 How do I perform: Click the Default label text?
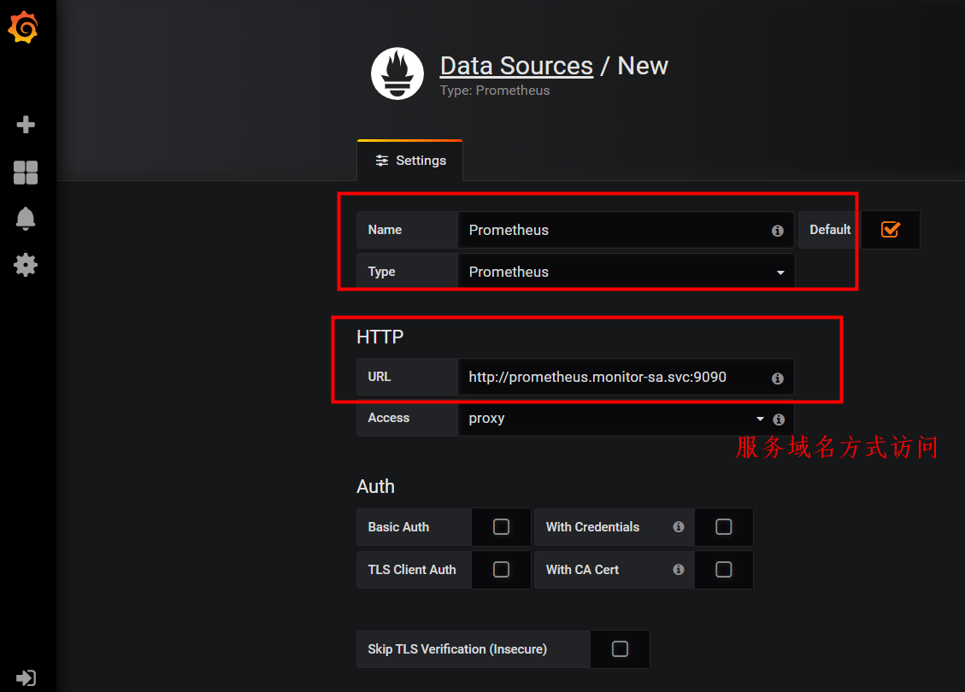click(830, 230)
